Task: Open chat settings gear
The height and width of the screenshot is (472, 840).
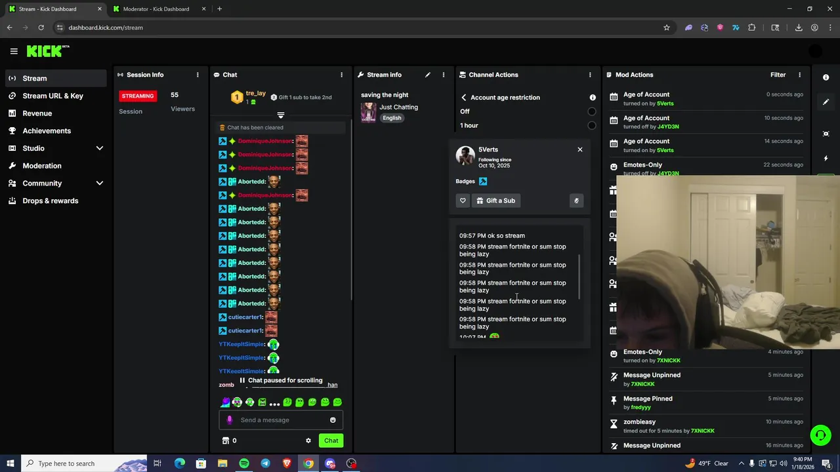Action: pyautogui.click(x=308, y=441)
